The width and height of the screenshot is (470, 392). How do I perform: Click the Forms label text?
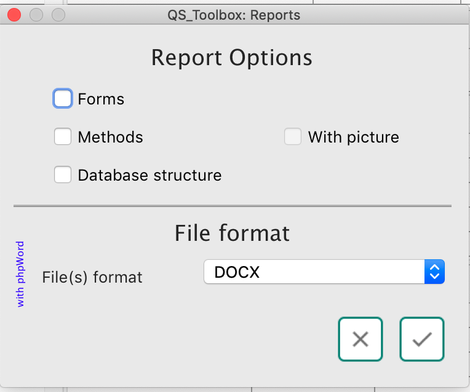[101, 99]
